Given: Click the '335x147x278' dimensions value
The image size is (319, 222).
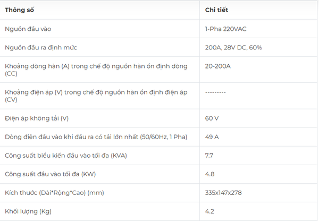Looking at the screenshot, I should (x=223, y=193).
